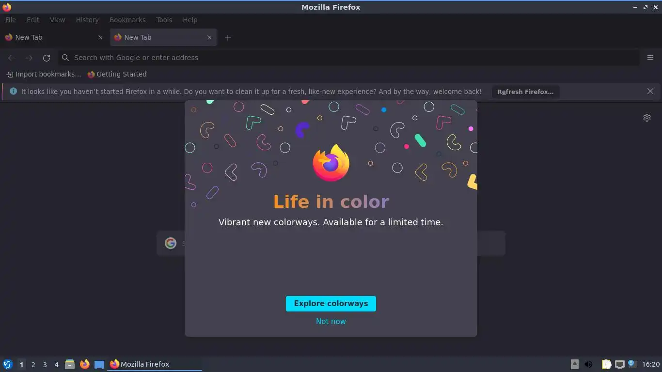Open a new tab with plus button
662x372 pixels.
(227, 37)
